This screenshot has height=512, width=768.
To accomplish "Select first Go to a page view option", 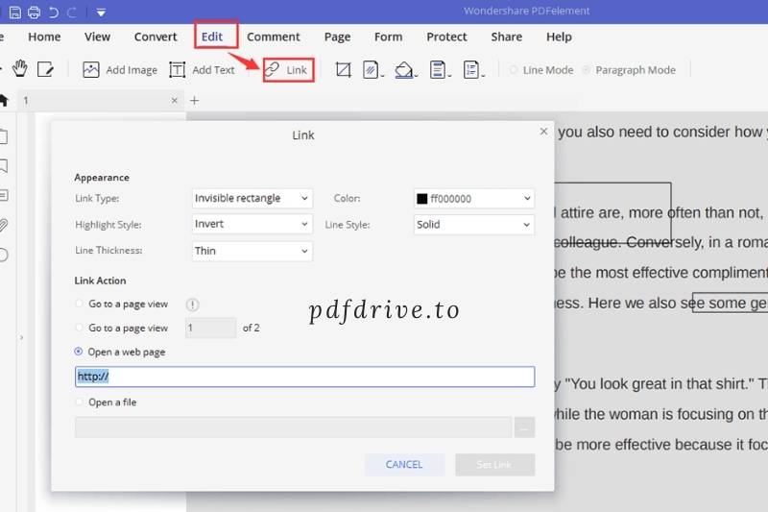I will click(x=79, y=304).
